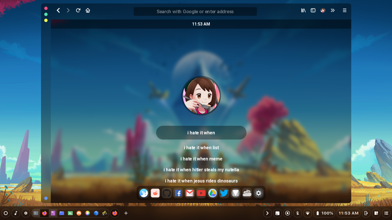Screen dimensions: 392x220
Task: Add a new workspace with plus button
Action: (126, 213)
